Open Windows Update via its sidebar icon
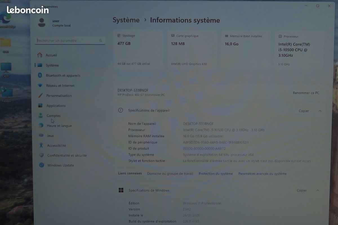Image resolution: width=338 pixels, height=225 pixels. pyautogui.click(x=42, y=165)
